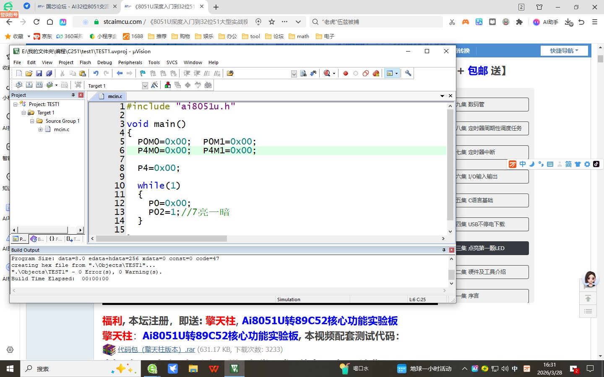This screenshot has width=604, height=377.
Task: Open the Peripherals menu
Action: 130,62
